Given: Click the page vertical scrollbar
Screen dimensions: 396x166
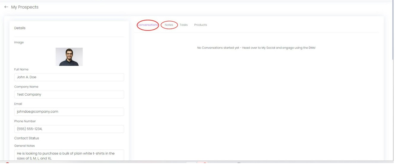Looking at the screenshot, I should click(393, 30).
